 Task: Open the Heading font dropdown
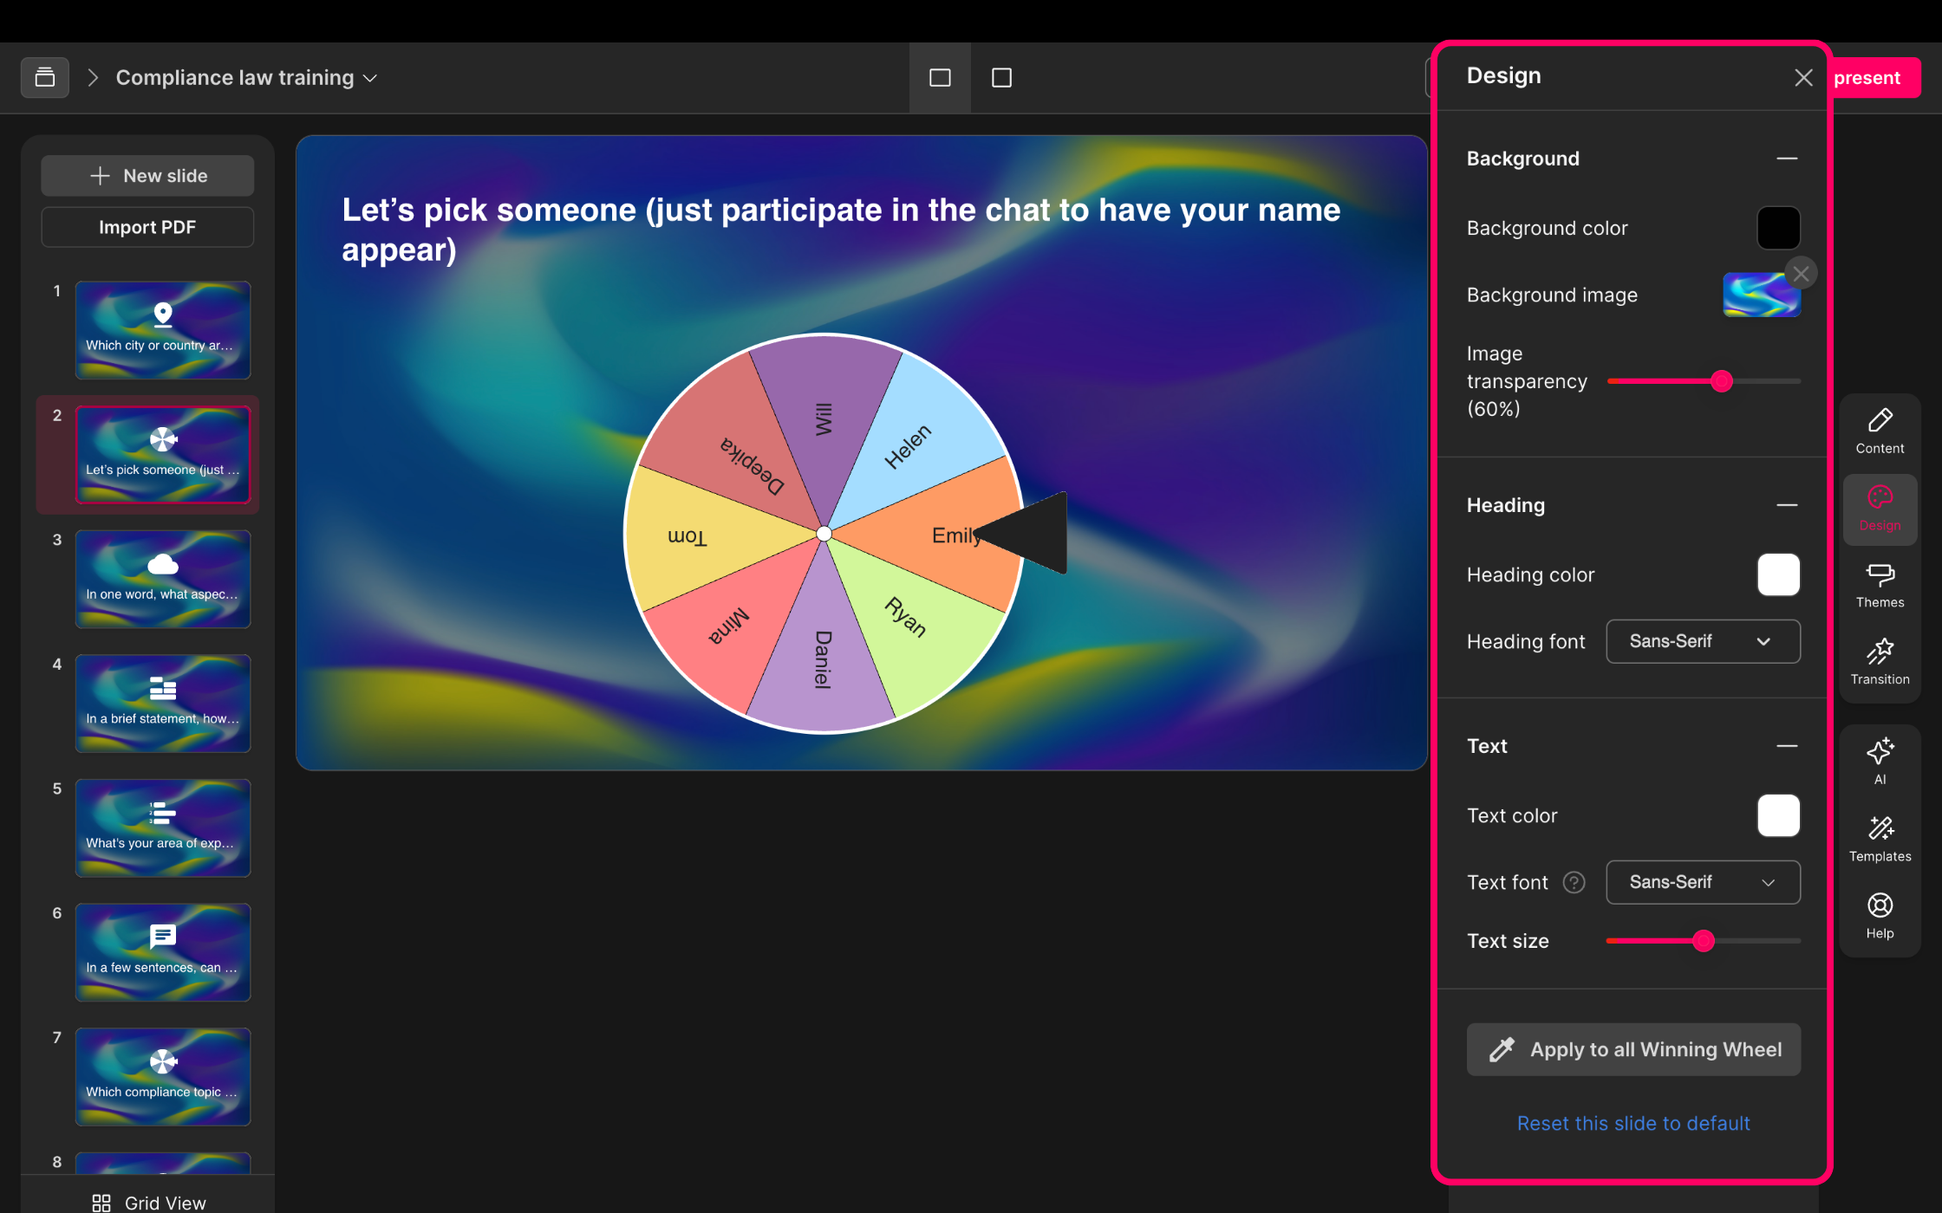point(1703,641)
